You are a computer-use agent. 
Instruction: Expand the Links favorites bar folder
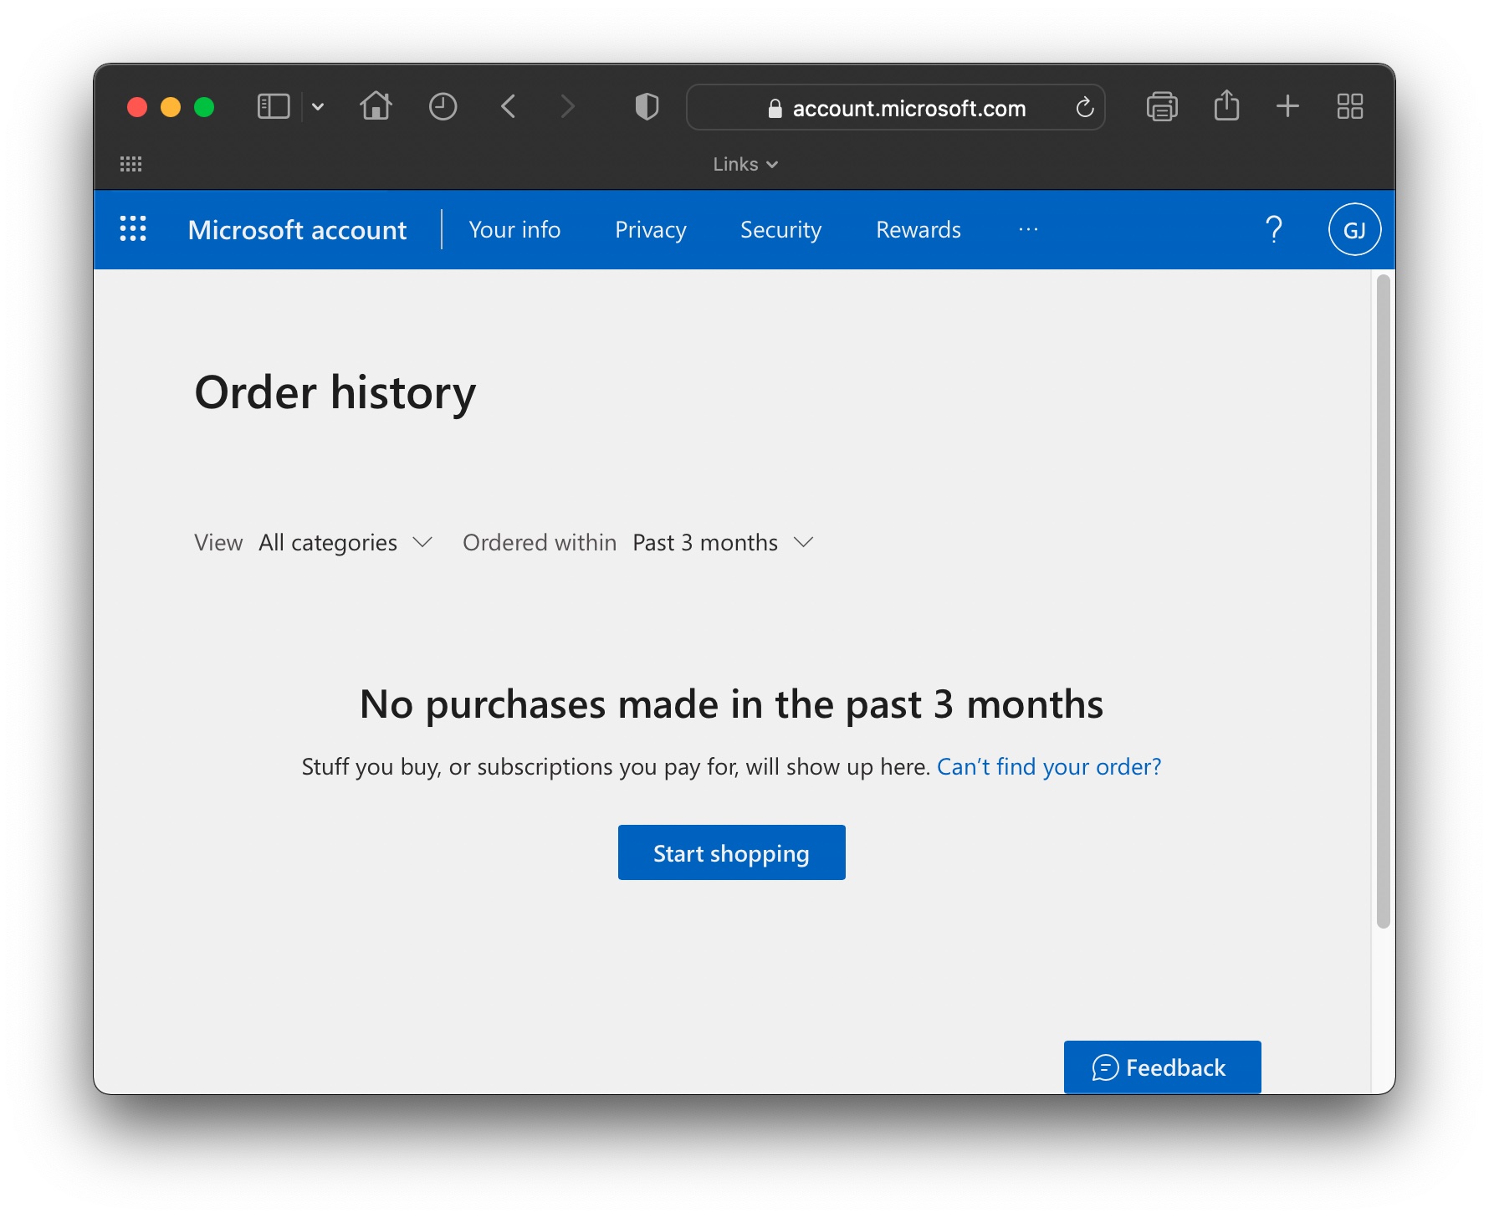click(x=744, y=164)
